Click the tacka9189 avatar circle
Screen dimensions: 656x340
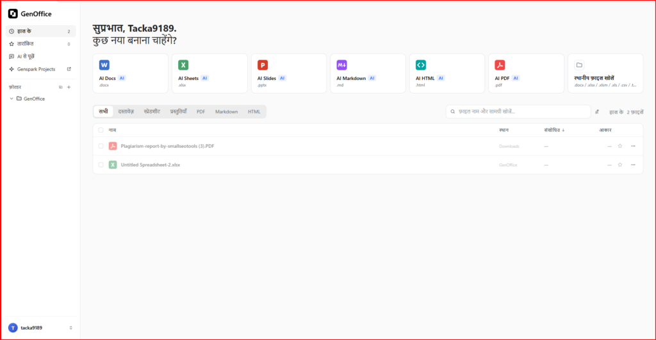click(x=13, y=328)
